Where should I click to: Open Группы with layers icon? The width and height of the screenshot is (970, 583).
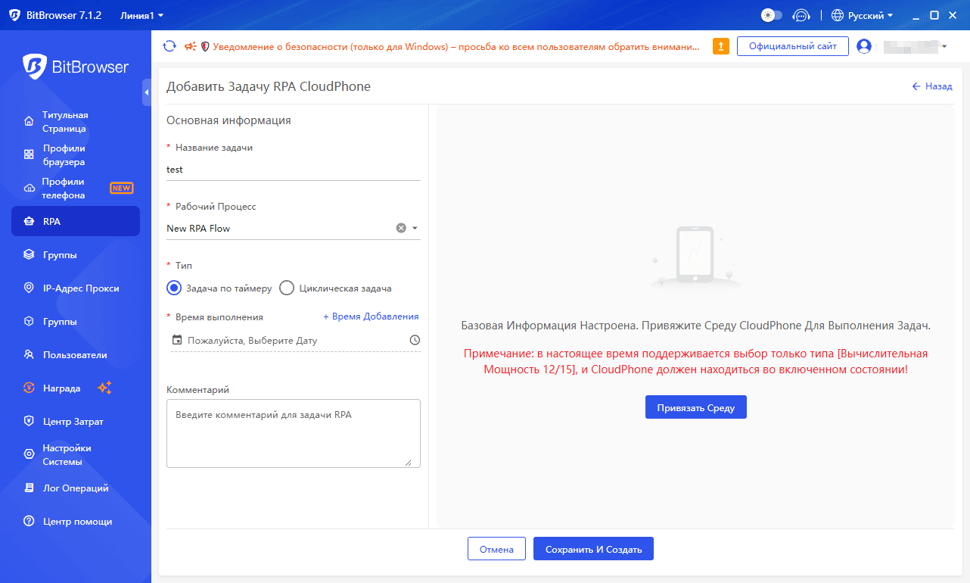click(76, 255)
